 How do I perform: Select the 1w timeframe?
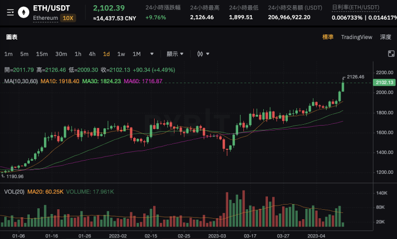[x=121, y=54]
